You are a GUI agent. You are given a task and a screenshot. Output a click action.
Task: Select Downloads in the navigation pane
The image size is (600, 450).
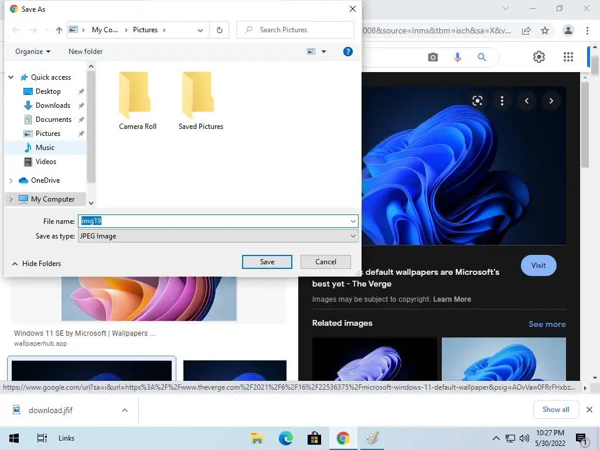[x=53, y=105]
